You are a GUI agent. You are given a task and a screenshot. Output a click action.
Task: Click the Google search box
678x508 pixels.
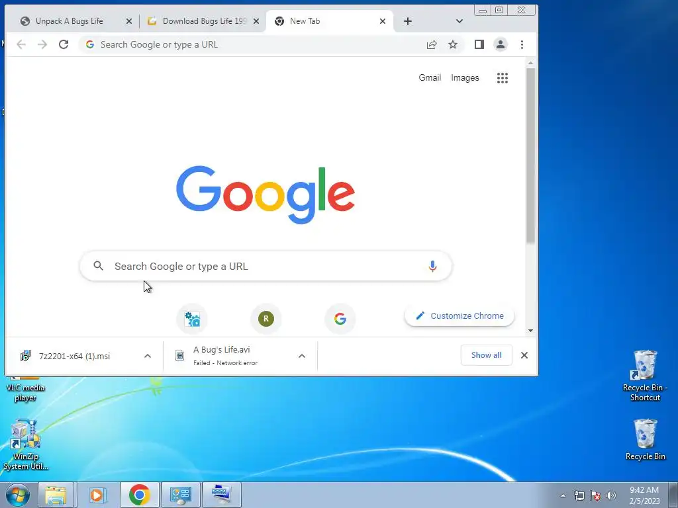pos(266,266)
